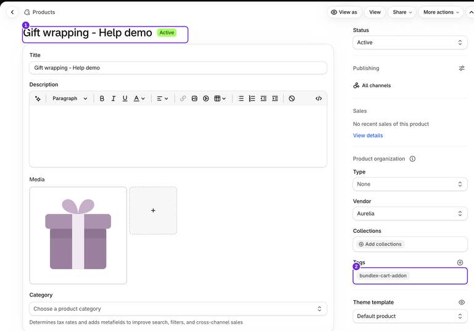Toggle underline formatting
This screenshot has width=474, height=331.
click(x=125, y=98)
